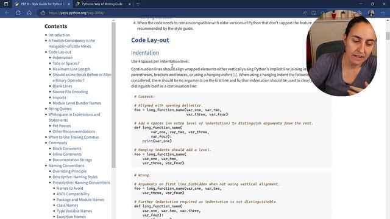Screen dimensions: 390x219
Task: Click the browser back arrow
Action: tap(7, 13)
